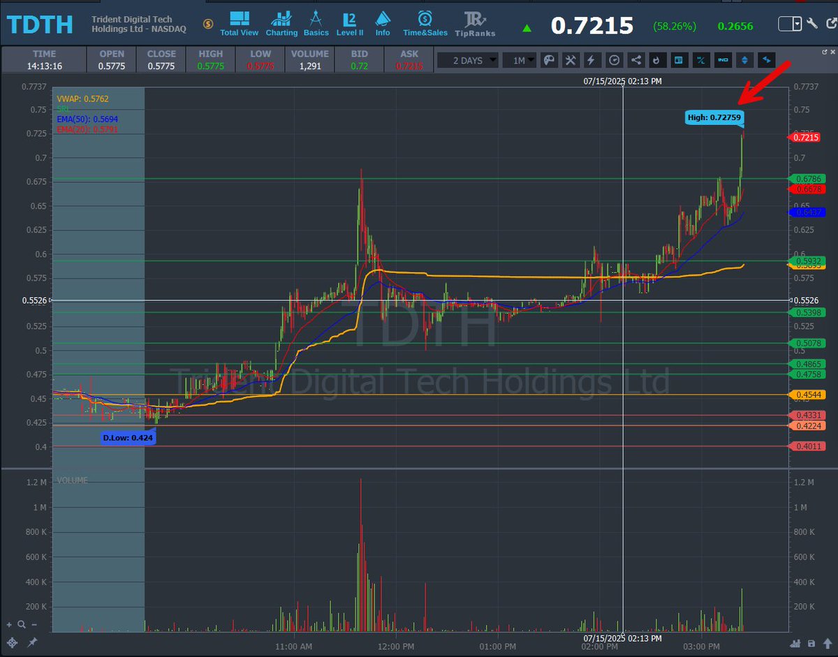
Task: Open the 1M timeframe dropdown
Action: point(520,60)
